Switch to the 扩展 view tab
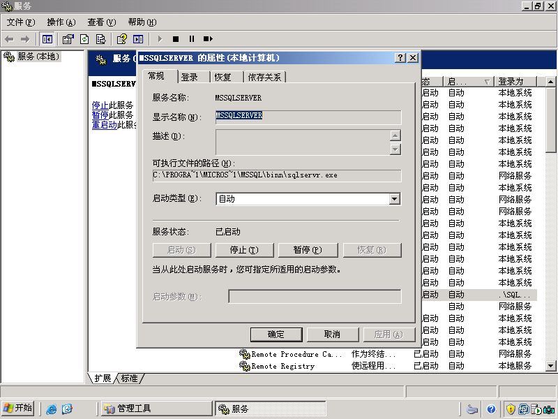This screenshot has height=419, width=558. pos(103,378)
